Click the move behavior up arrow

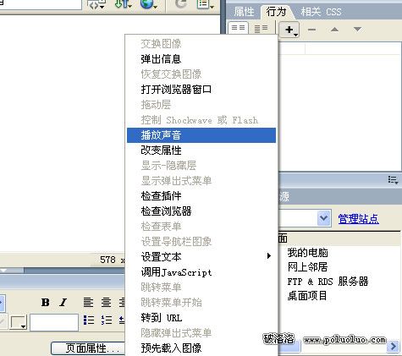[x=334, y=30]
